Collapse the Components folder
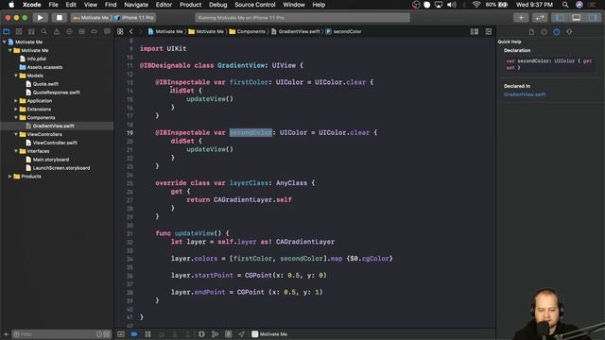 click(16, 117)
